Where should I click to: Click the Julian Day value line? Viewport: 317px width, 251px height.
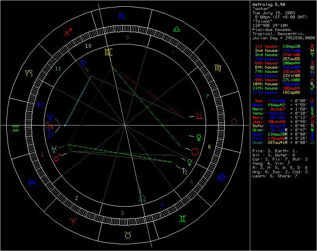pyautogui.click(x=284, y=38)
